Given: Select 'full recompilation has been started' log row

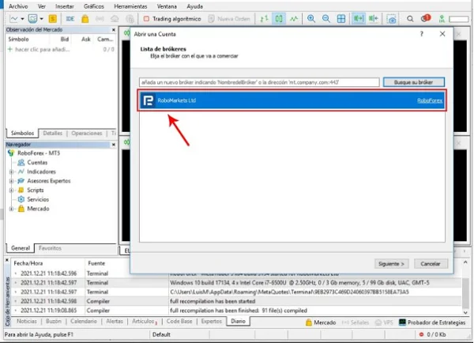Looking at the screenshot, I should click(x=238, y=301).
